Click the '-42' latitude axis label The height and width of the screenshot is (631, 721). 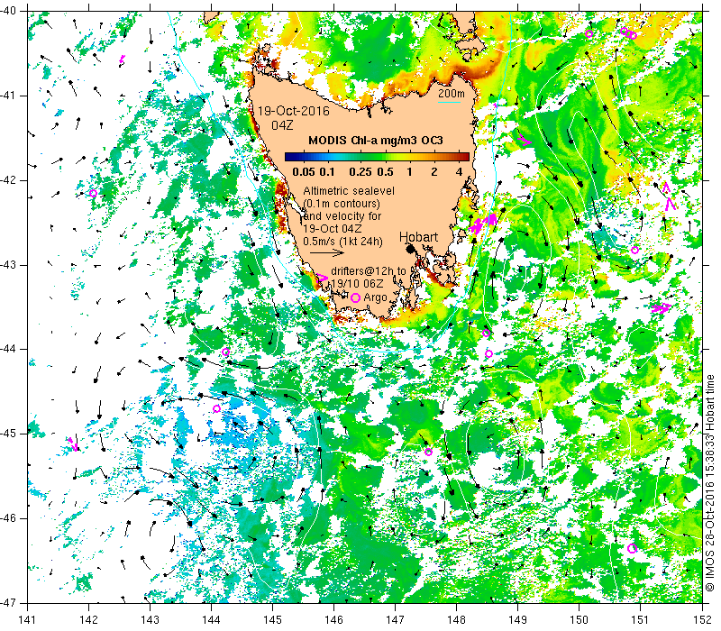[x=8, y=180]
